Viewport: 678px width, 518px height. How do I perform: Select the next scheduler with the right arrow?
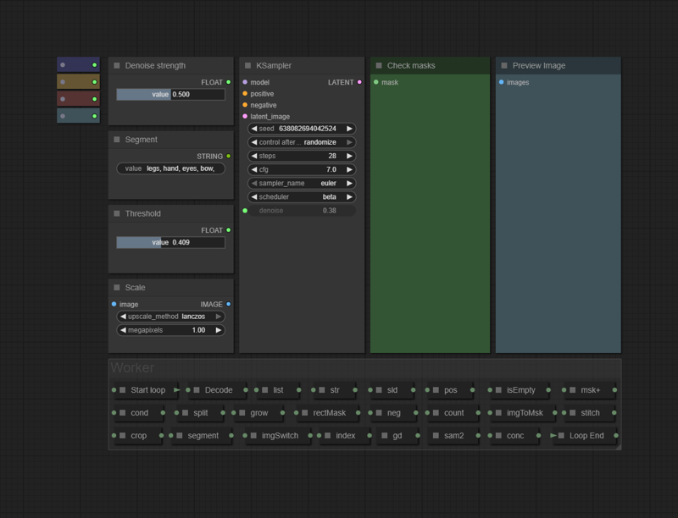349,197
